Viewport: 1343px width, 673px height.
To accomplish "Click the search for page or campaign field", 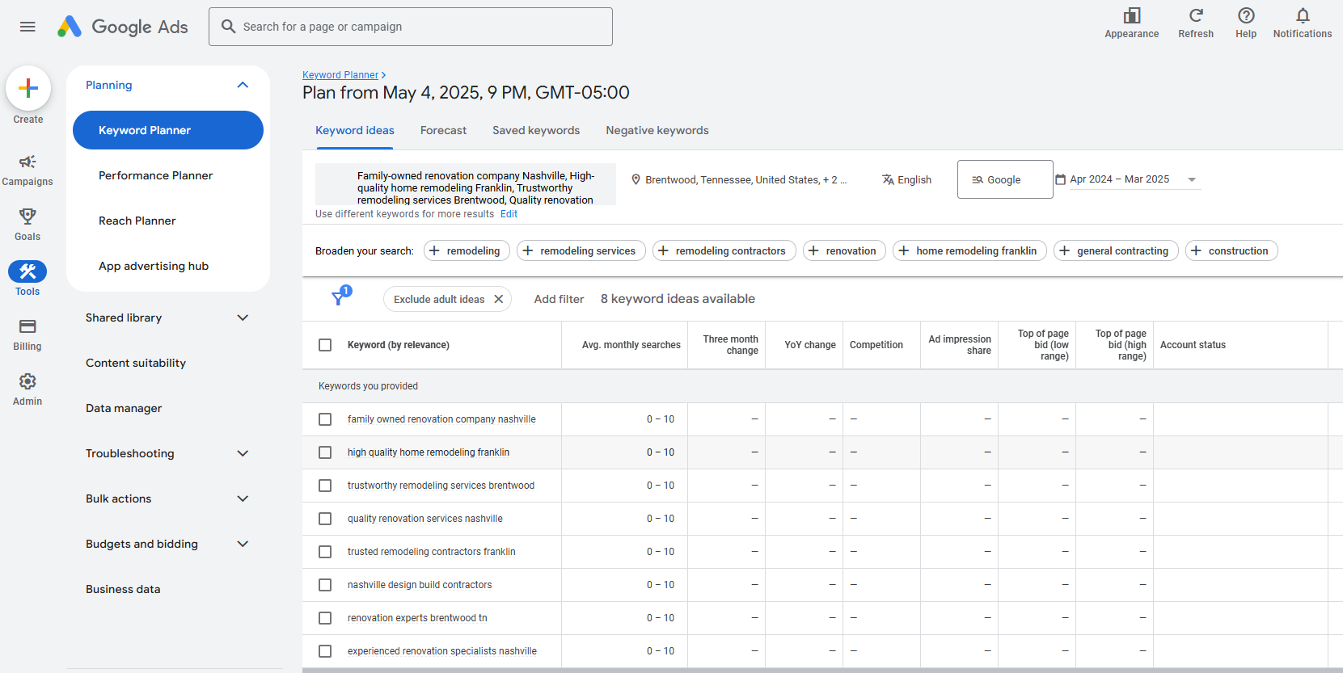I will point(411,27).
